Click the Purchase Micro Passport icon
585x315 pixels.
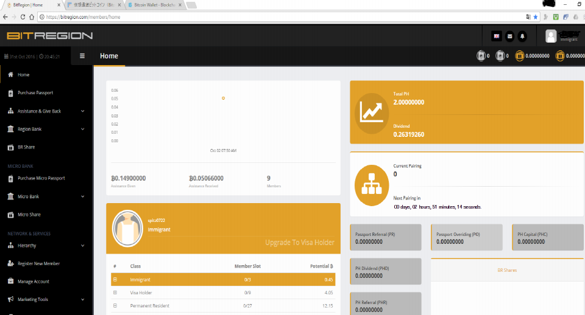tap(10, 179)
